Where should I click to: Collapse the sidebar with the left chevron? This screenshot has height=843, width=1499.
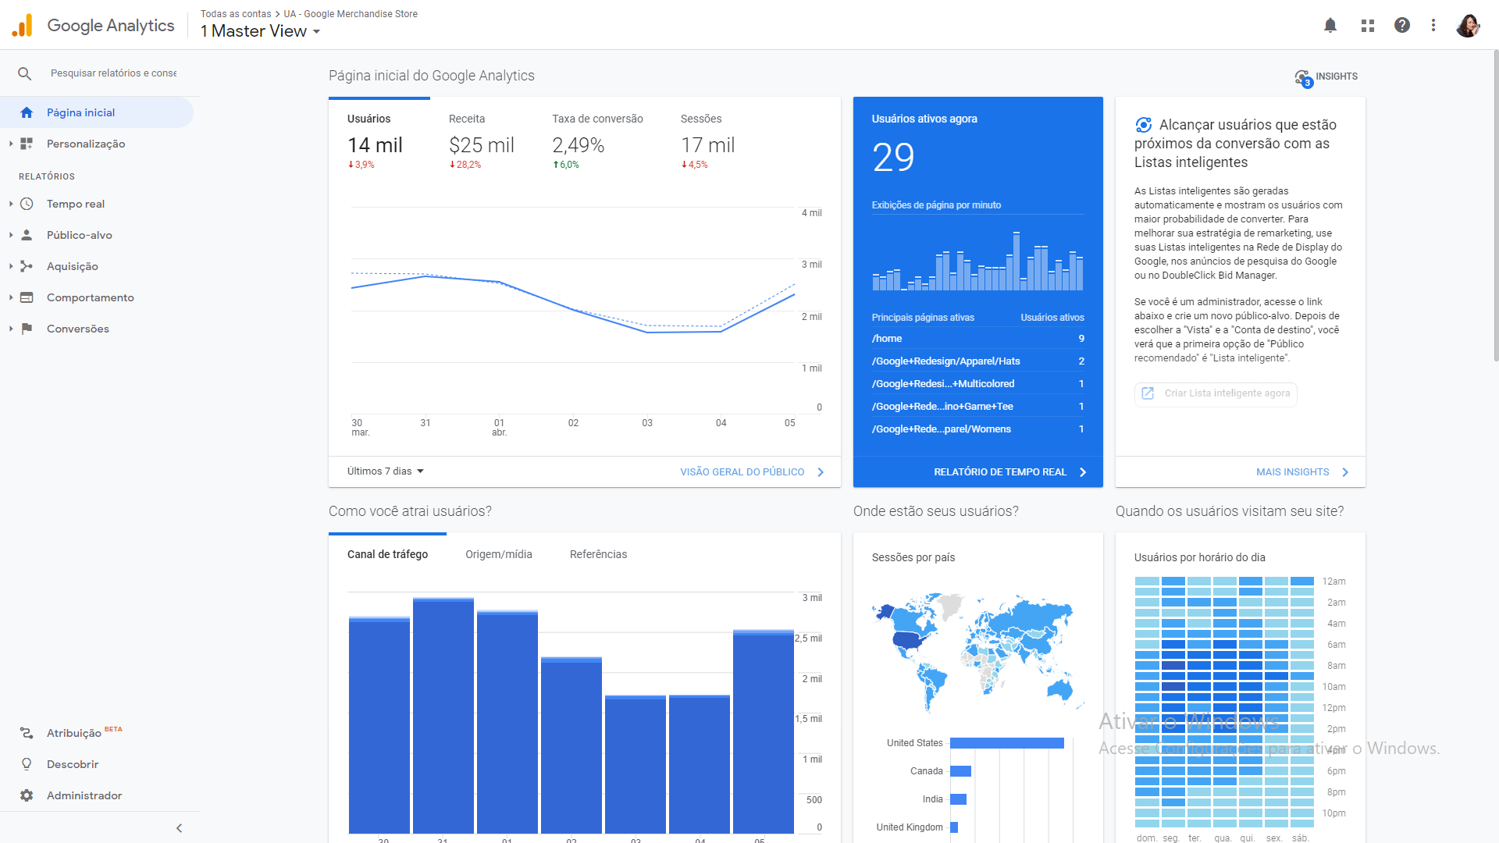tap(179, 828)
